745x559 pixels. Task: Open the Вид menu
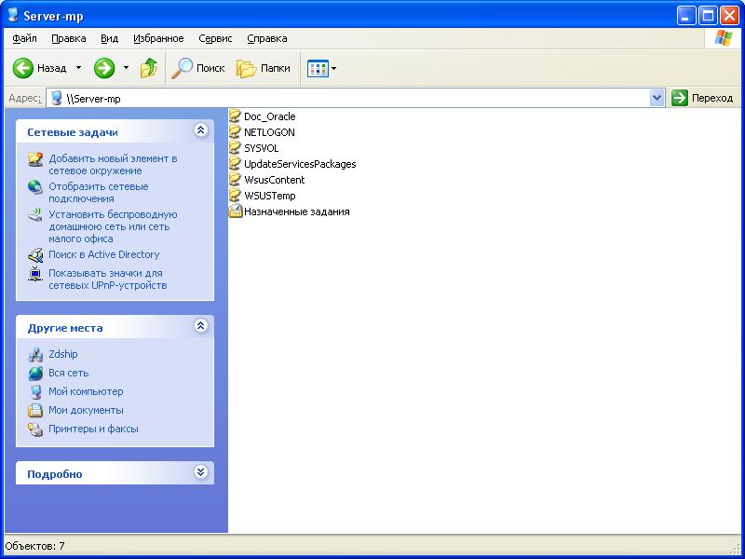point(109,38)
